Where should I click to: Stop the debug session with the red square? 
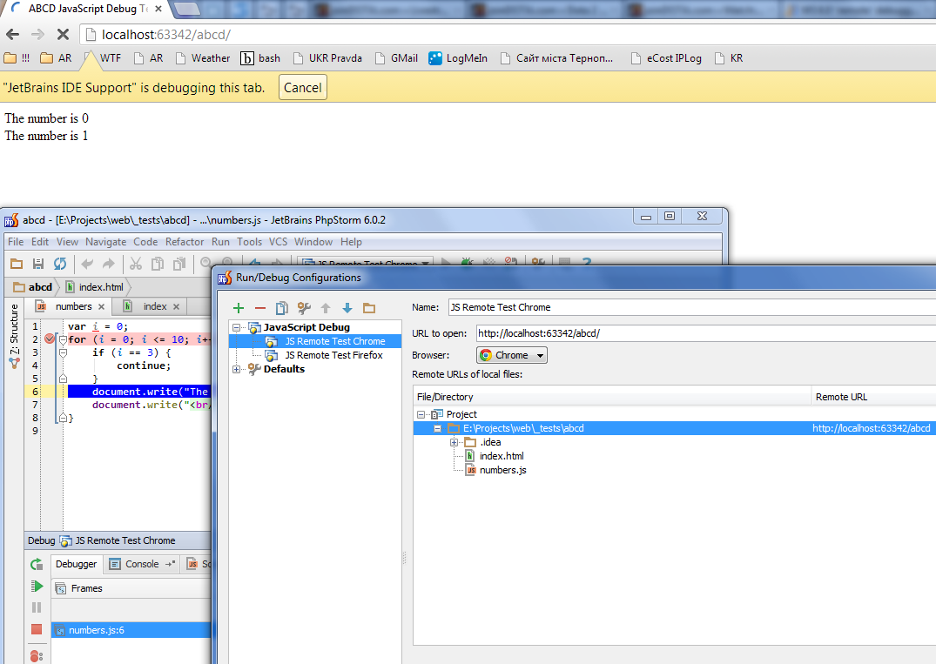click(37, 629)
